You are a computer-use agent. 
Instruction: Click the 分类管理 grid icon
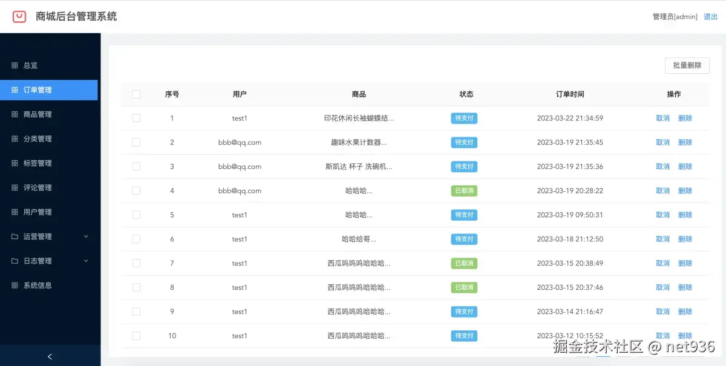pos(15,139)
